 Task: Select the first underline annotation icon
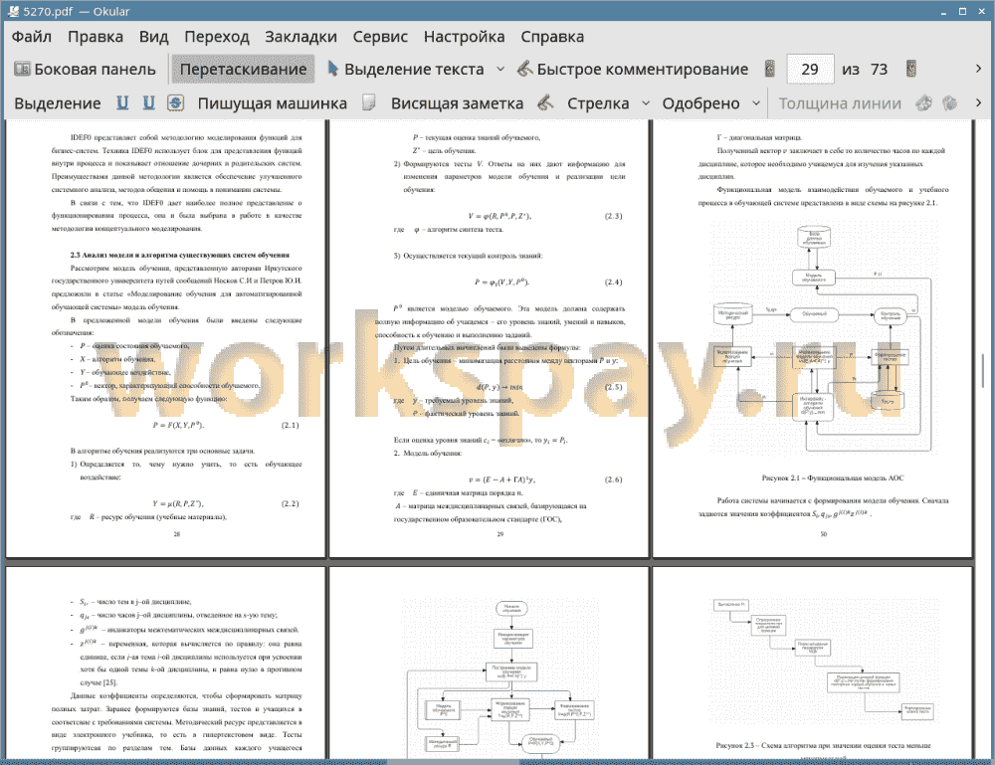pyautogui.click(x=122, y=102)
